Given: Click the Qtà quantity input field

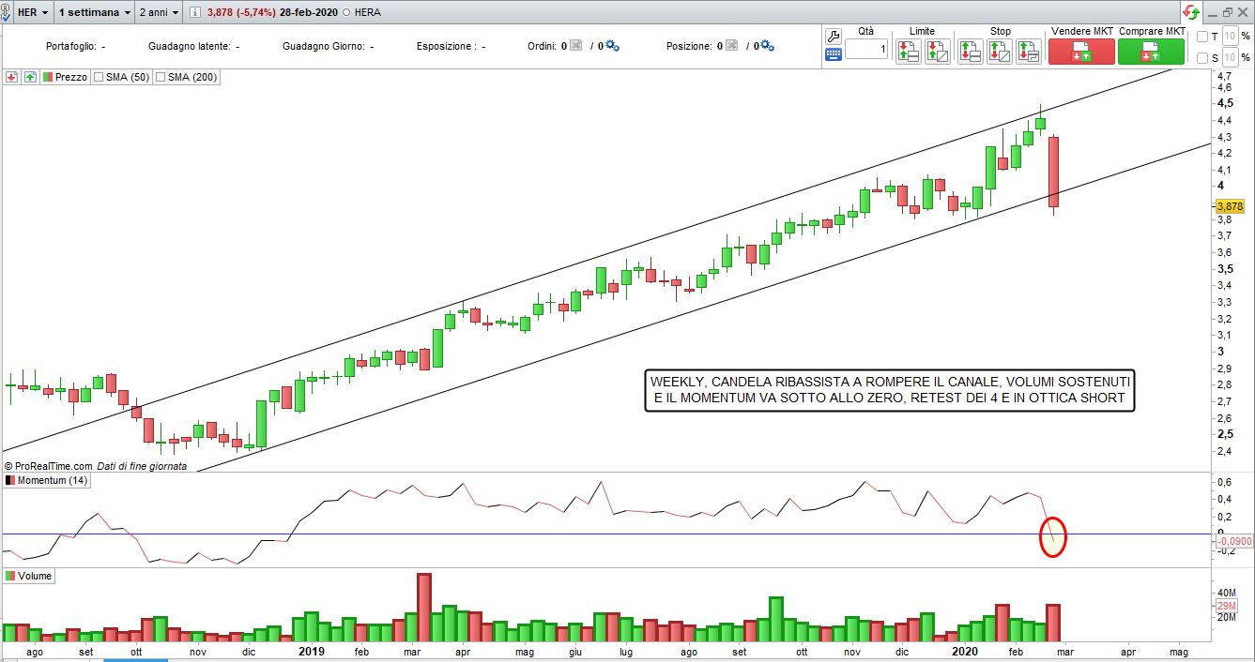Looking at the screenshot, I should 865,50.
